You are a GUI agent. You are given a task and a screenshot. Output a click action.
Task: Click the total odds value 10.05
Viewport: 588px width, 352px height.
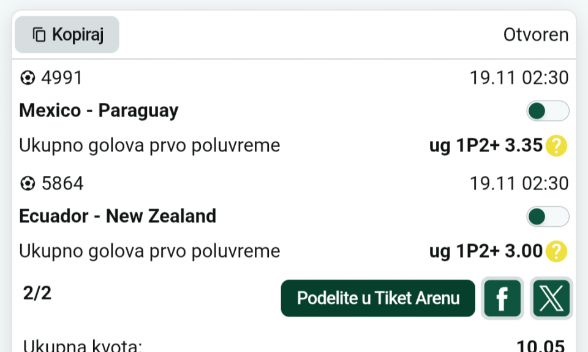(x=540, y=346)
